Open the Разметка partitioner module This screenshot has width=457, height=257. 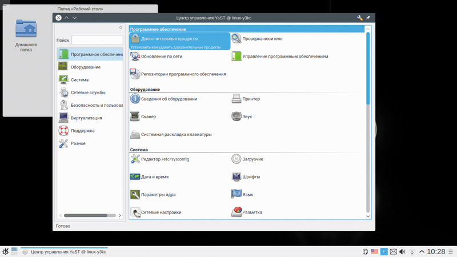tap(247, 212)
